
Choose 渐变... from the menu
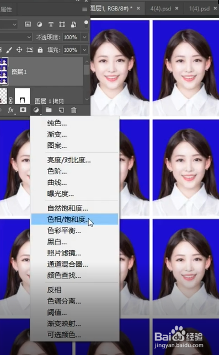(74, 135)
